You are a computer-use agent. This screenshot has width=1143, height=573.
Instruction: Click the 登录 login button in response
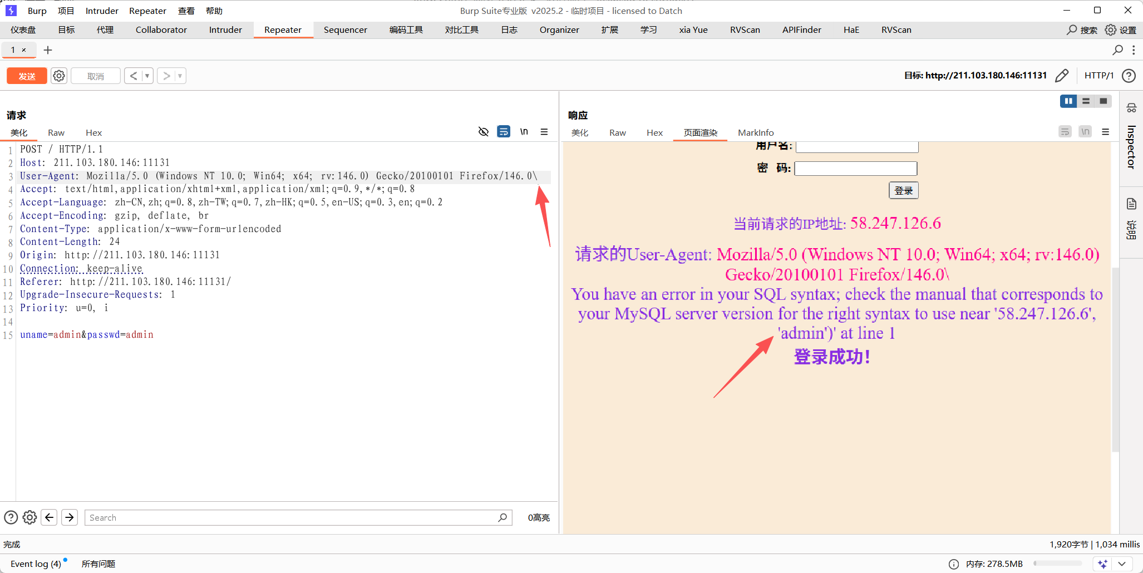903,191
